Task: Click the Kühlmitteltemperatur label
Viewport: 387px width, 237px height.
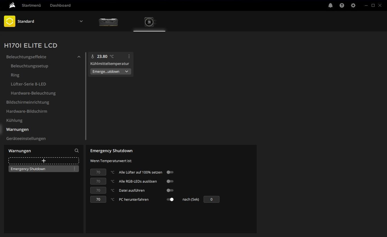Action: 110,64
